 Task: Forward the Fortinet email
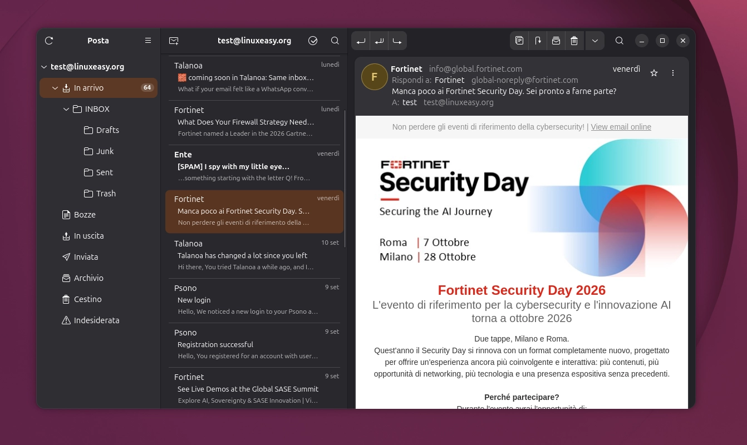[x=397, y=41]
